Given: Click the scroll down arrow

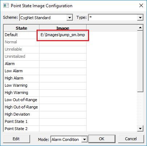Looking at the screenshot, I should click(x=140, y=129).
